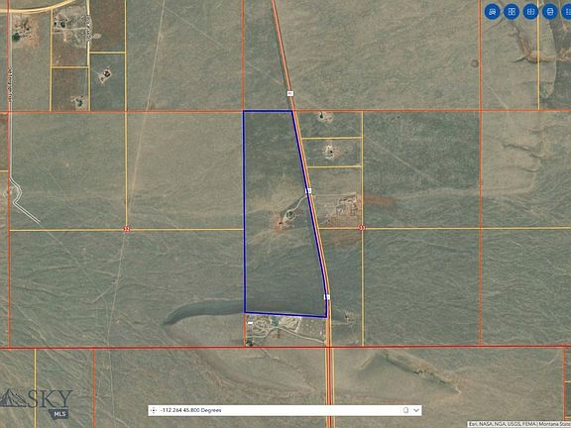
Task: Click the Sky MLS watermark logo
Action: [37, 403]
